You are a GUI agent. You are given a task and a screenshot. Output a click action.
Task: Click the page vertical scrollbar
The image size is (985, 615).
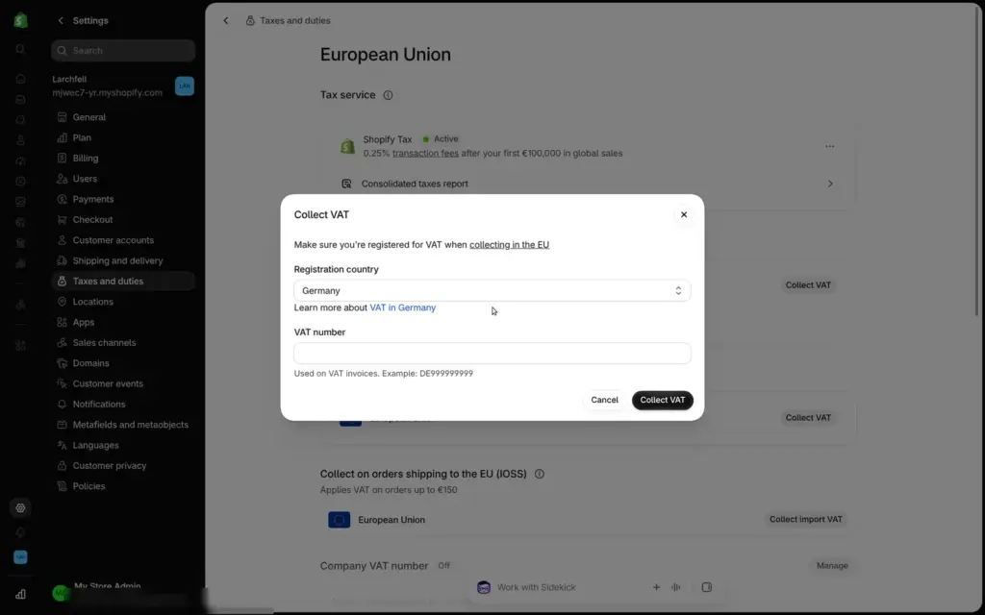tap(977, 160)
